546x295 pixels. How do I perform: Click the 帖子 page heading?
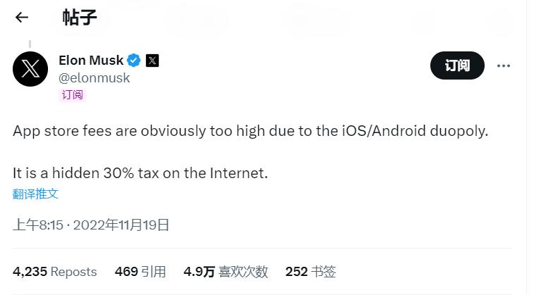click(80, 18)
